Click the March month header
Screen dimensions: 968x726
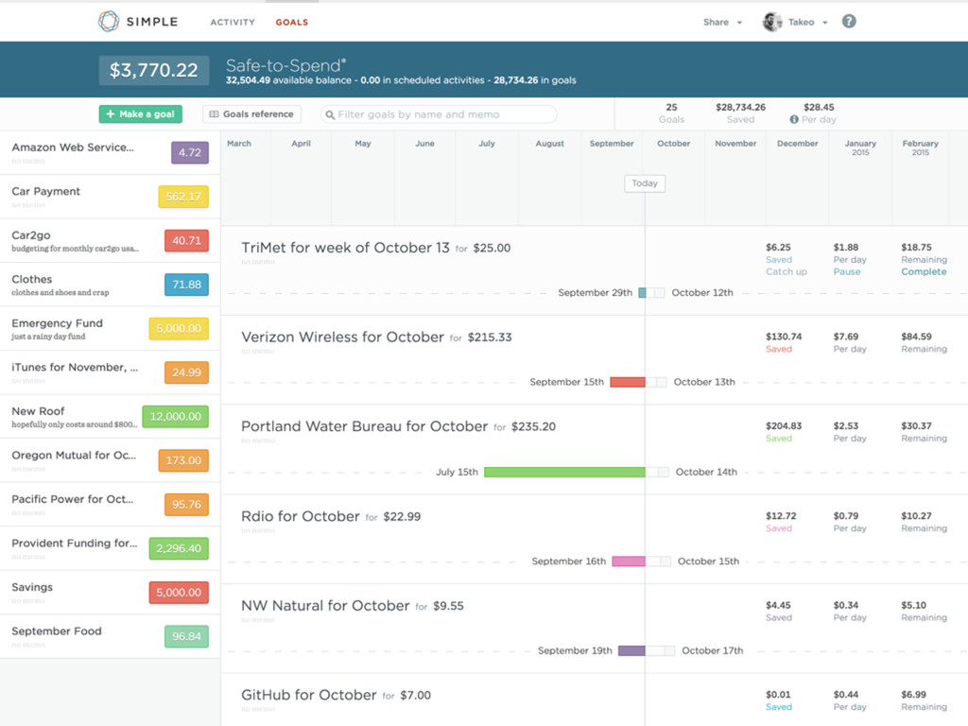coord(239,144)
